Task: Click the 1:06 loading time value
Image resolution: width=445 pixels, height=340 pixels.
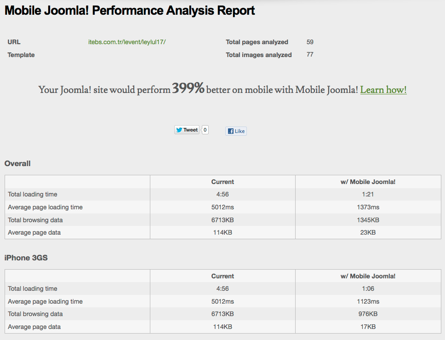Action: [368, 288]
